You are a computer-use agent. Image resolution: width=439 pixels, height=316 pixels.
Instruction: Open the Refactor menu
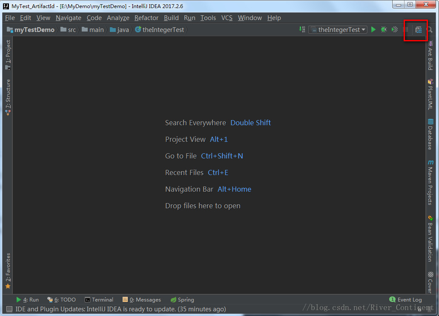(146, 18)
